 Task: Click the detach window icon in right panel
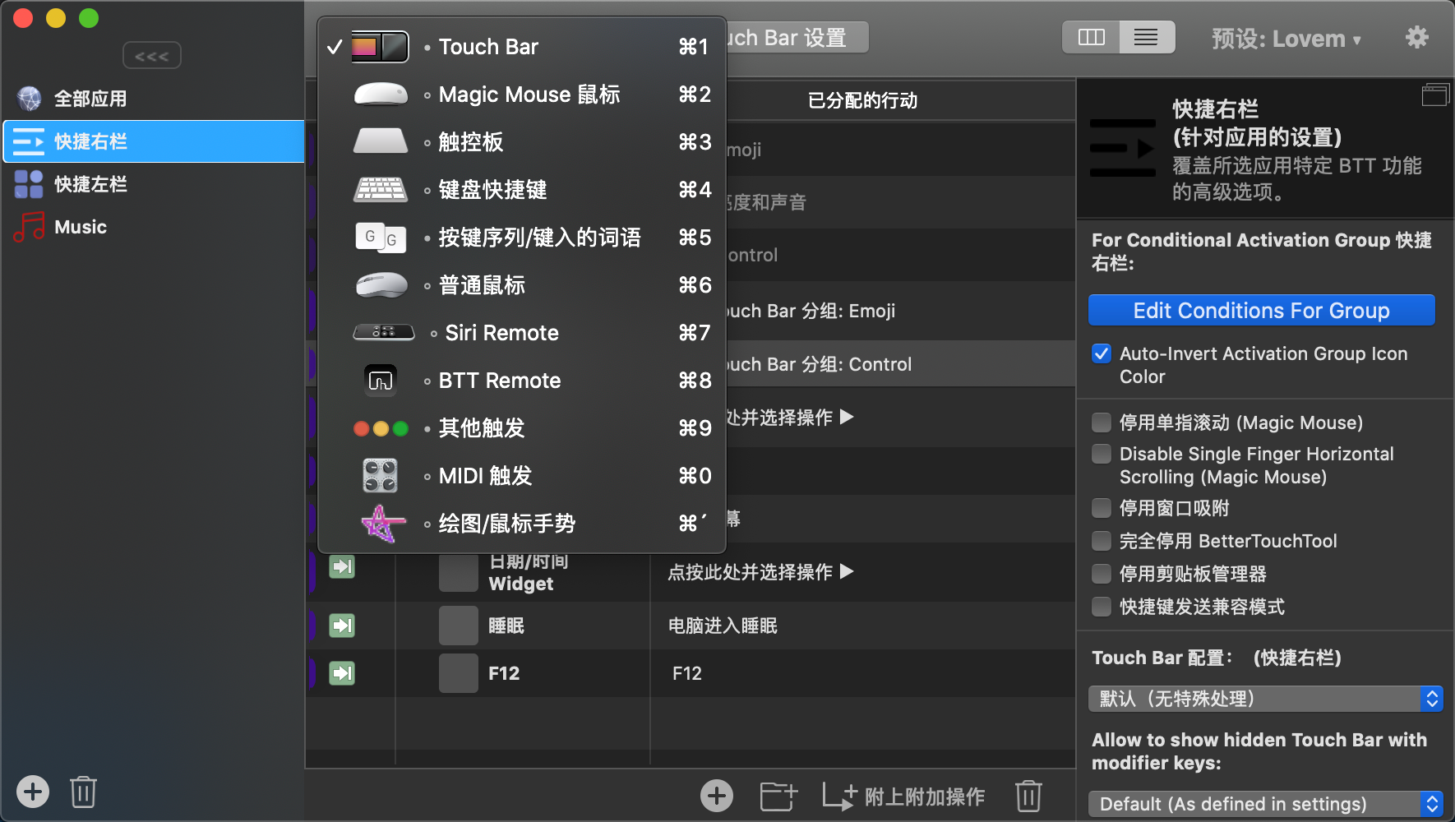pyautogui.click(x=1435, y=95)
